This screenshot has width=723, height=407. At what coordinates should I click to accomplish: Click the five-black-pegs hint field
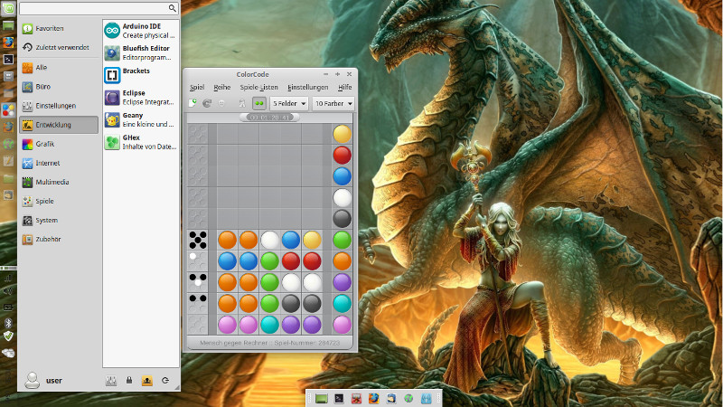[x=198, y=240]
